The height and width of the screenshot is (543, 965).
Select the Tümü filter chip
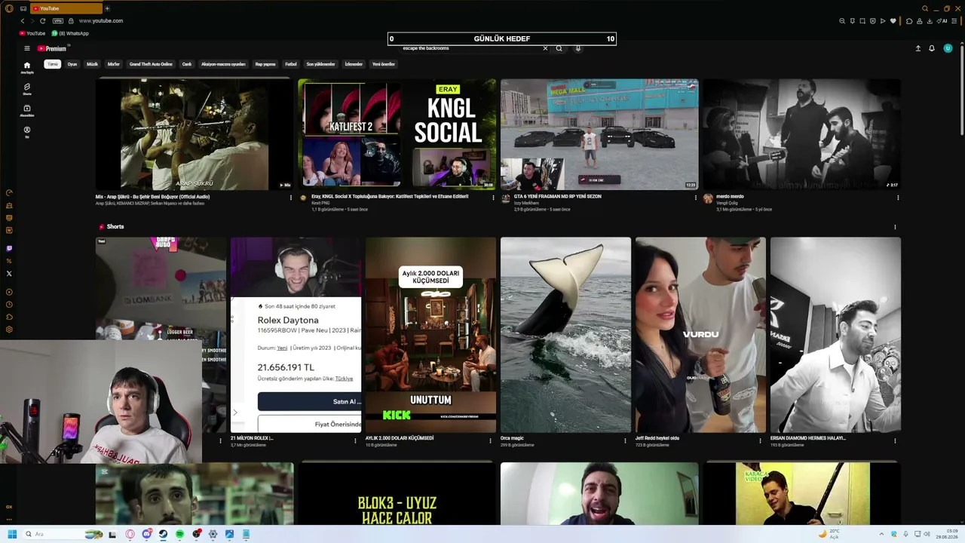(52, 64)
